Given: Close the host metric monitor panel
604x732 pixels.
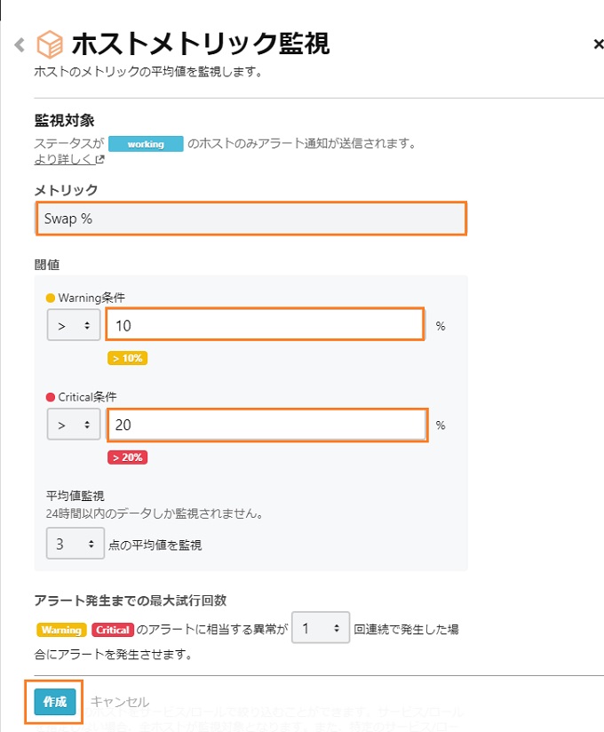Looking at the screenshot, I should pos(598,44).
